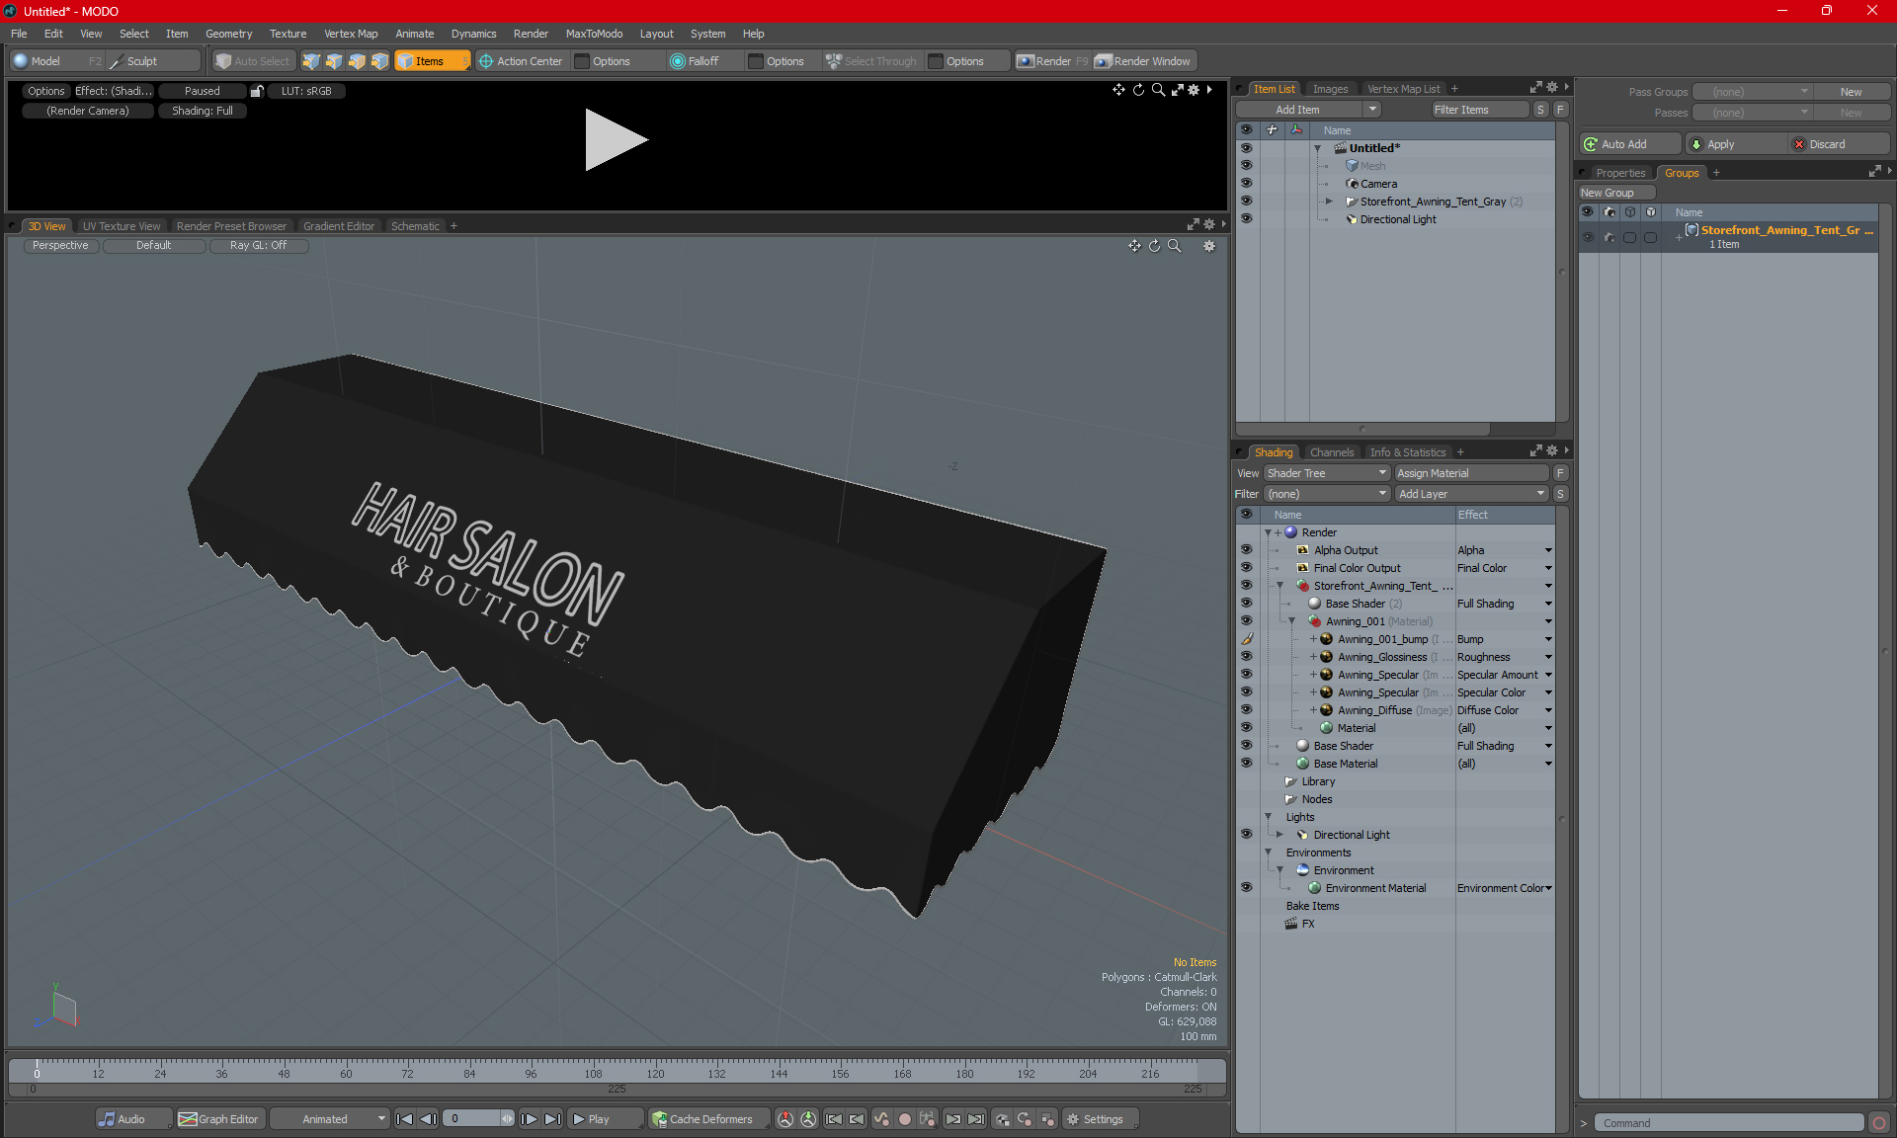The width and height of the screenshot is (1897, 1138).
Task: Open 3D viewport gear settings
Action: [1209, 246]
